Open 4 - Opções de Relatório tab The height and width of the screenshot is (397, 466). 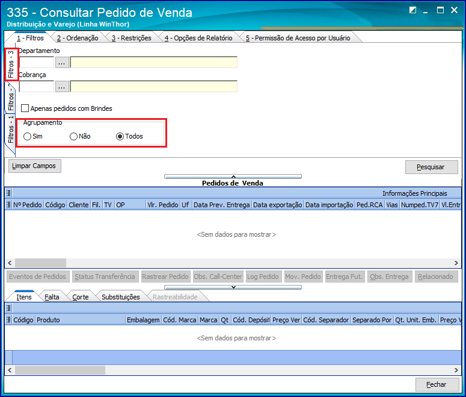(198, 38)
